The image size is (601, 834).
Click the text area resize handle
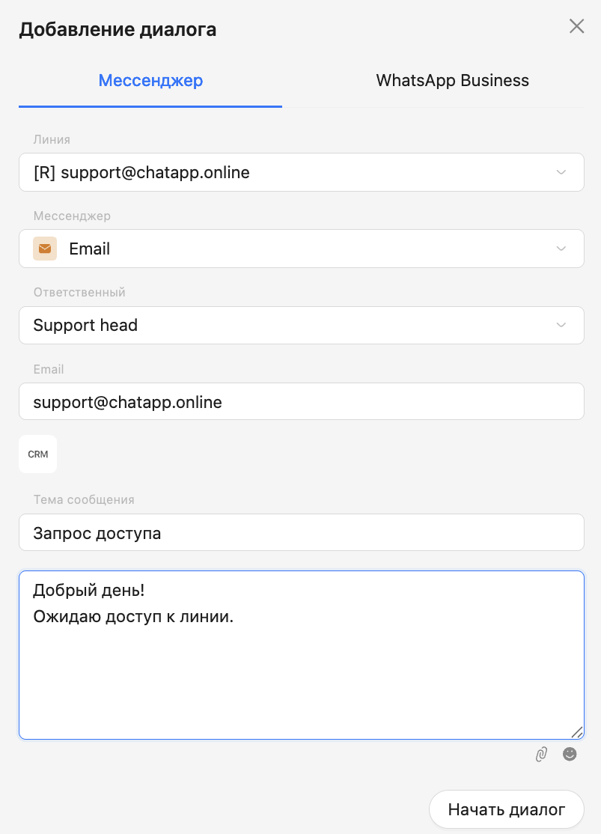point(576,732)
